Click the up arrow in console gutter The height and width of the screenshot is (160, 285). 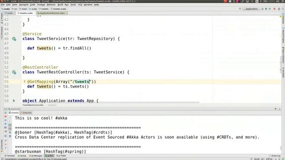(10, 118)
